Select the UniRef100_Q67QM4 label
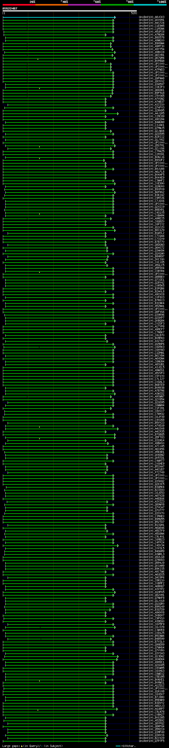169x748 pixels. 152,58
